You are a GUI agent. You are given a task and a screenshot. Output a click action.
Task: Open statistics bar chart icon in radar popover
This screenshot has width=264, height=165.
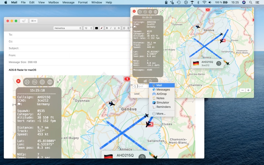point(145,81)
